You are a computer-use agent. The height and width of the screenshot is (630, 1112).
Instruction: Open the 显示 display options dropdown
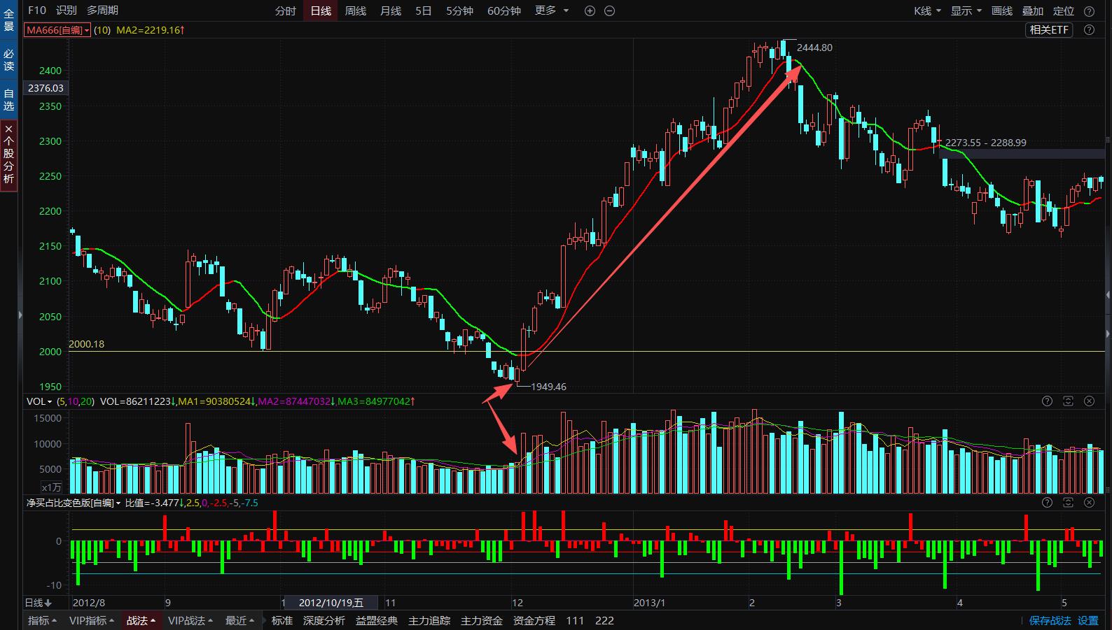(x=966, y=11)
